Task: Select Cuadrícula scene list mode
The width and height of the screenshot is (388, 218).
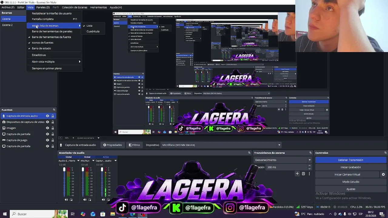Action: pyautogui.click(x=94, y=31)
